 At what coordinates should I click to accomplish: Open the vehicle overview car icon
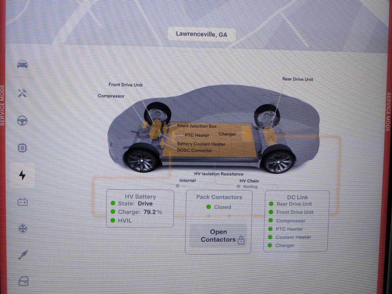coord(22,64)
